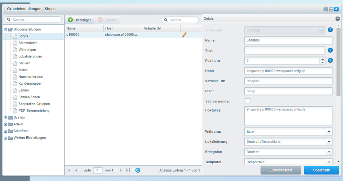The width and height of the screenshot is (343, 181).
Task: Select the p100000 row in shop list
Action: [x=133, y=35]
